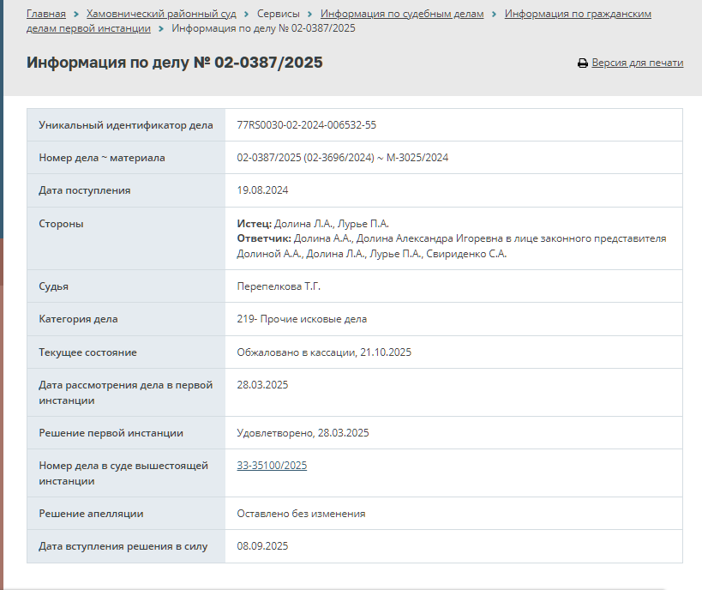
Task: Click the breadcrumb arrow right after Главная
Action: (76, 15)
